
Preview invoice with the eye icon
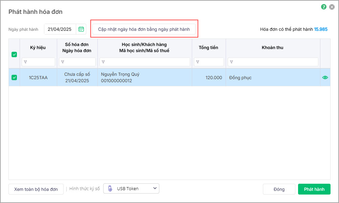point(325,77)
